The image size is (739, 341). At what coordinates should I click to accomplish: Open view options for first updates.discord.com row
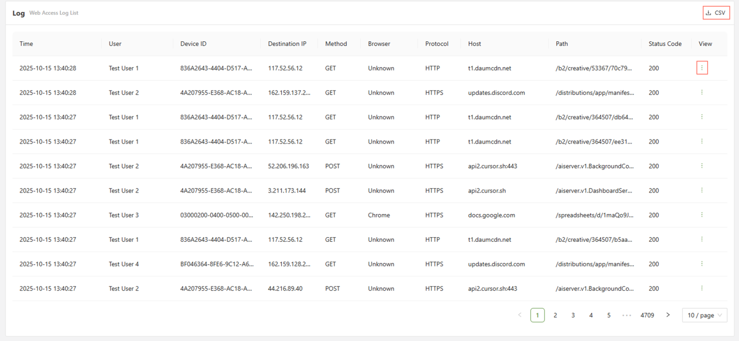point(702,93)
